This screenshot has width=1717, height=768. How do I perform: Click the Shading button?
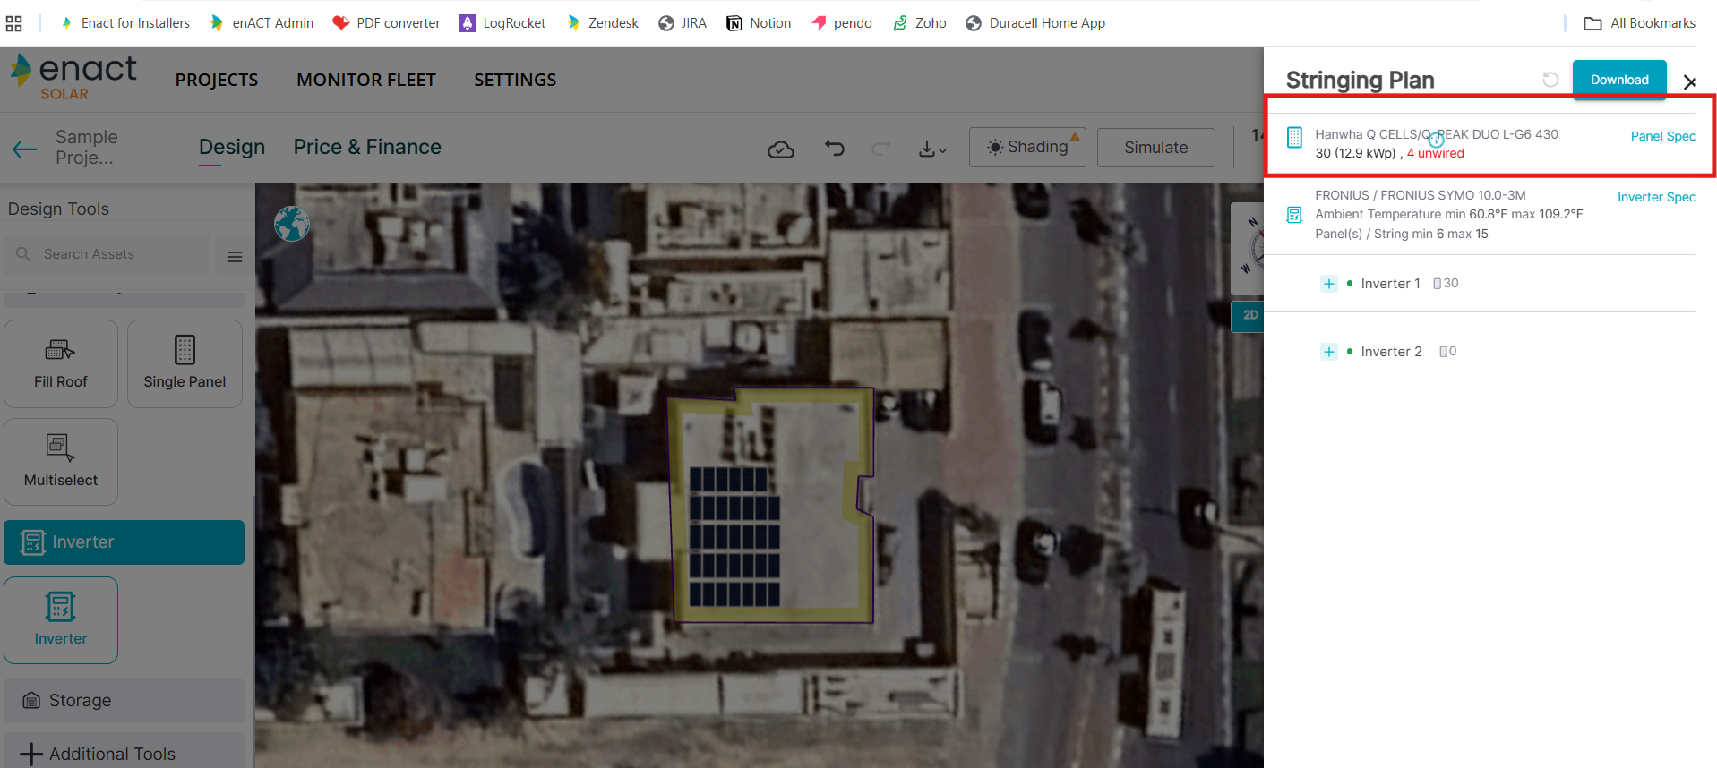tap(1027, 148)
